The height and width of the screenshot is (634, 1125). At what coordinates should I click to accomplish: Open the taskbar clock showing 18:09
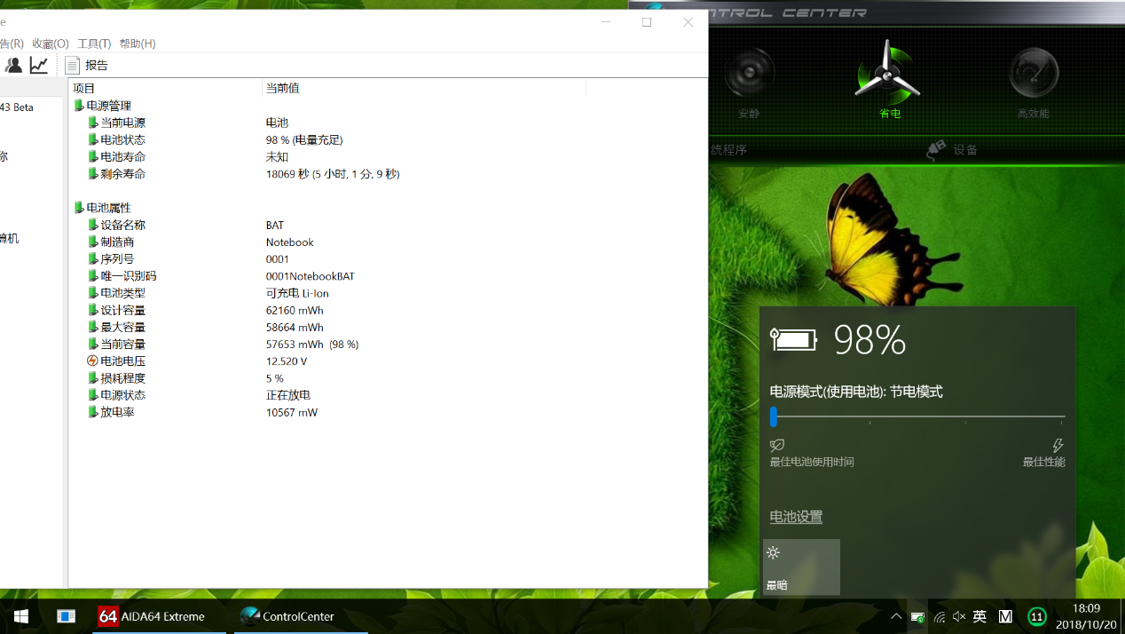(x=1086, y=616)
